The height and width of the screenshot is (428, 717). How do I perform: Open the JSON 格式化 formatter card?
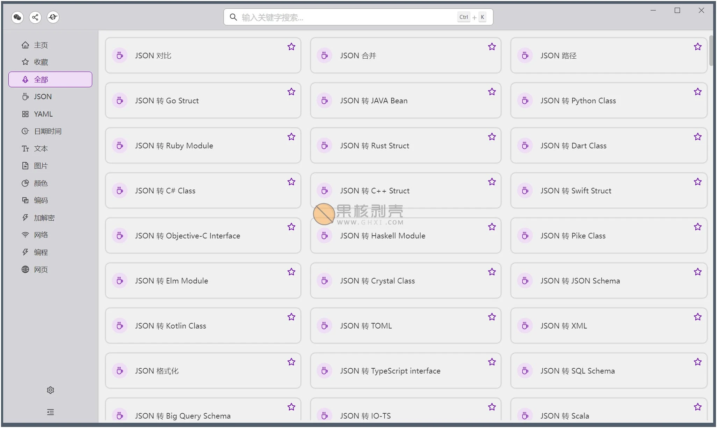203,371
